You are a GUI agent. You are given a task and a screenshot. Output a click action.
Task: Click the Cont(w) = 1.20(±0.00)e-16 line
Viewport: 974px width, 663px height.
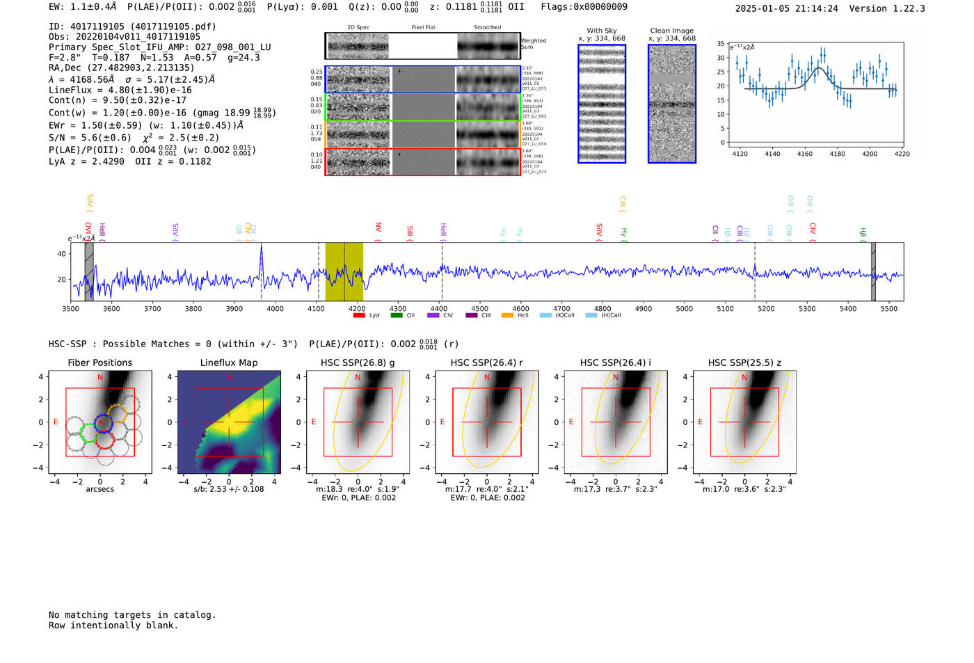163,113
